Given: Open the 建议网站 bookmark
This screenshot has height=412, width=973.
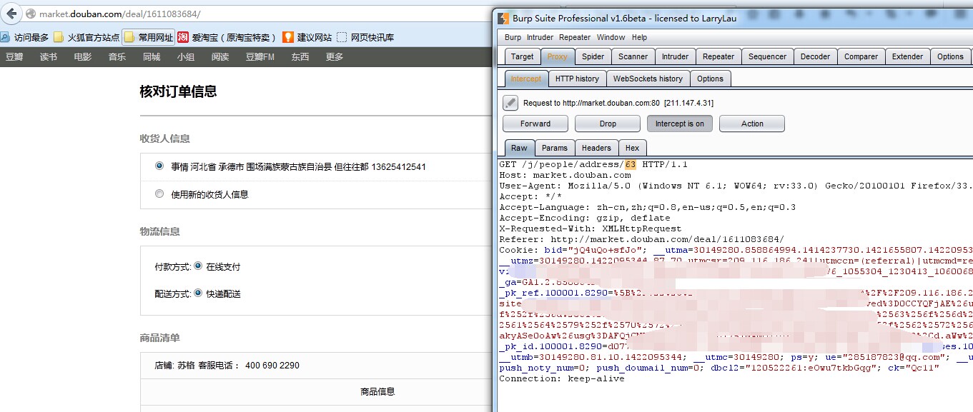Looking at the screenshot, I should click(x=307, y=37).
